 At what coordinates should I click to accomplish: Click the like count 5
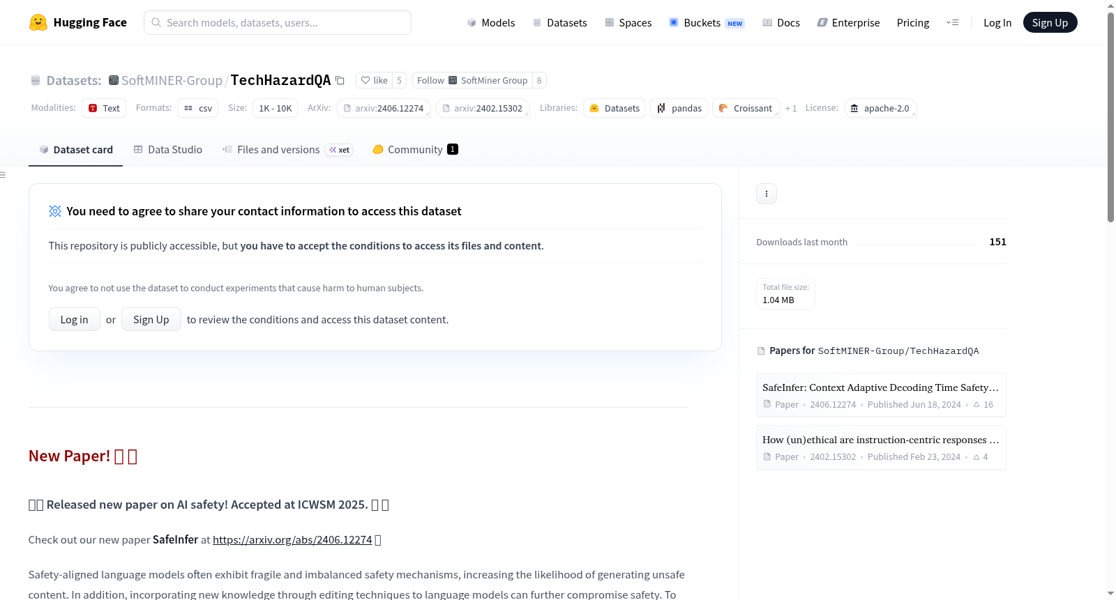point(399,80)
